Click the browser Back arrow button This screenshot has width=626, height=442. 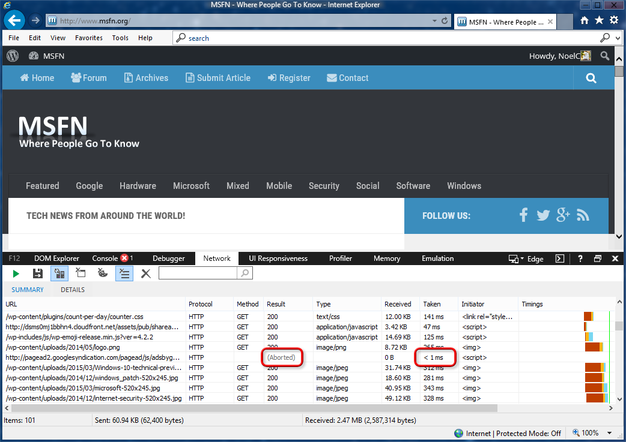click(x=14, y=20)
